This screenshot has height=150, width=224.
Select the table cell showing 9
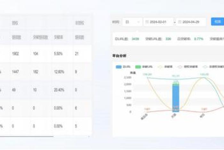[76, 72]
